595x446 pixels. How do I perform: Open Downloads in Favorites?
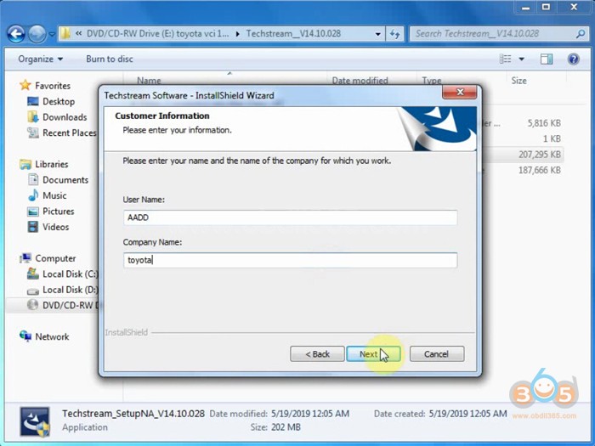pyautogui.click(x=65, y=117)
